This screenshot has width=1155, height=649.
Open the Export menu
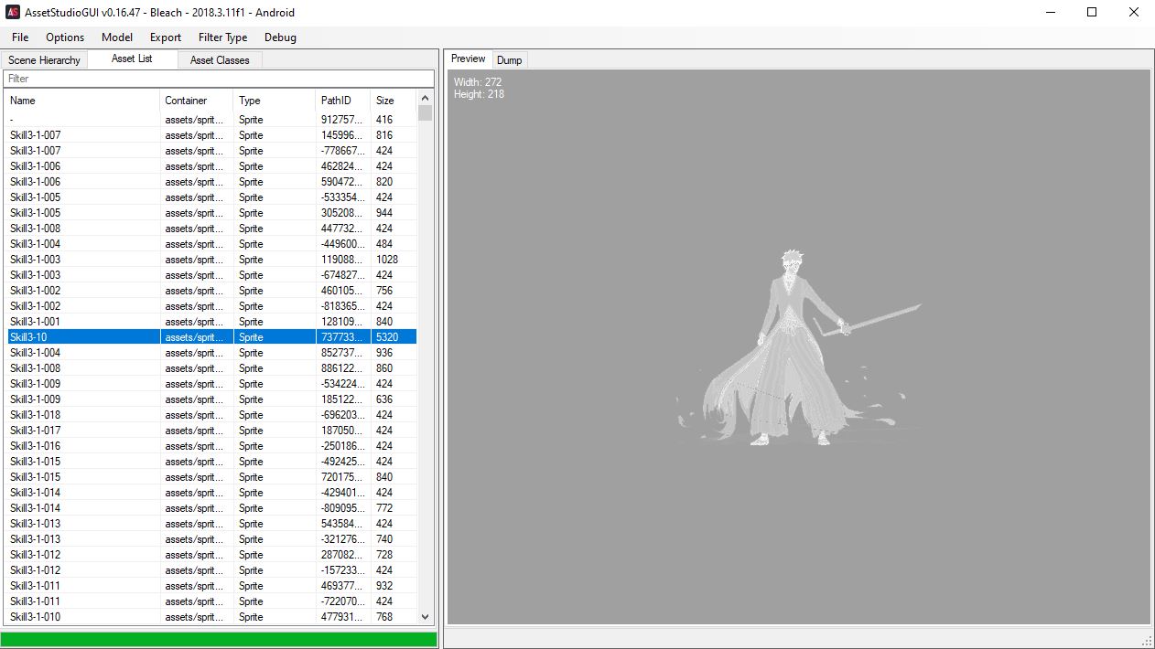pos(166,37)
